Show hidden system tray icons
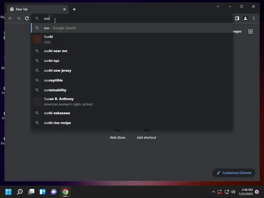264x198 pixels. coord(213,192)
